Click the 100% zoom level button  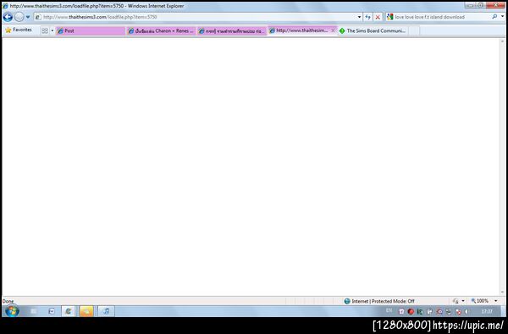tap(480, 301)
